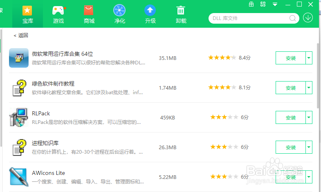The image size is (321, 192).
Task: Click the gift box icon in title bar
Action: (x=251, y=4)
